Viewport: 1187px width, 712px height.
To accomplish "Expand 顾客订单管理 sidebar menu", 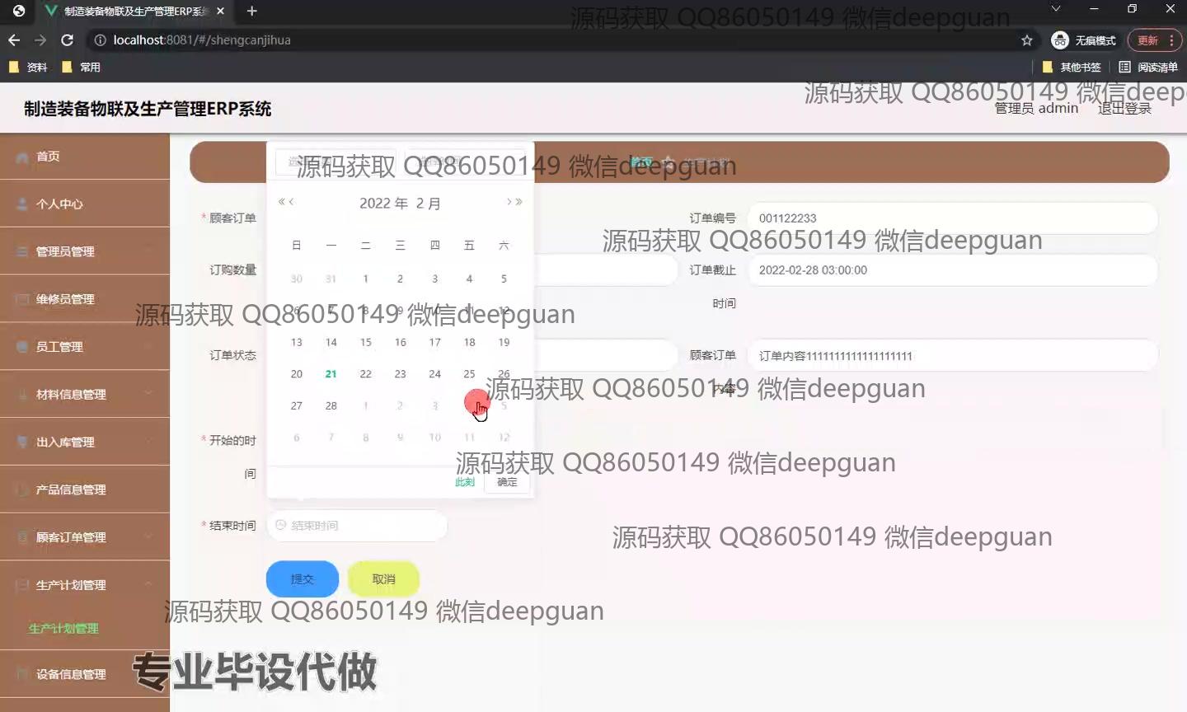I will click(x=85, y=537).
